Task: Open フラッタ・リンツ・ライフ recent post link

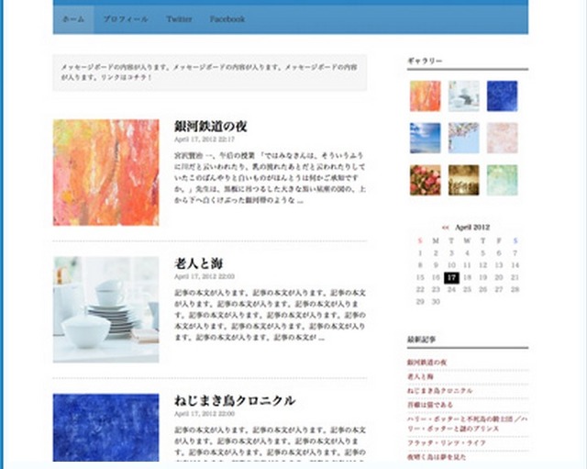Action: point(447,442)
